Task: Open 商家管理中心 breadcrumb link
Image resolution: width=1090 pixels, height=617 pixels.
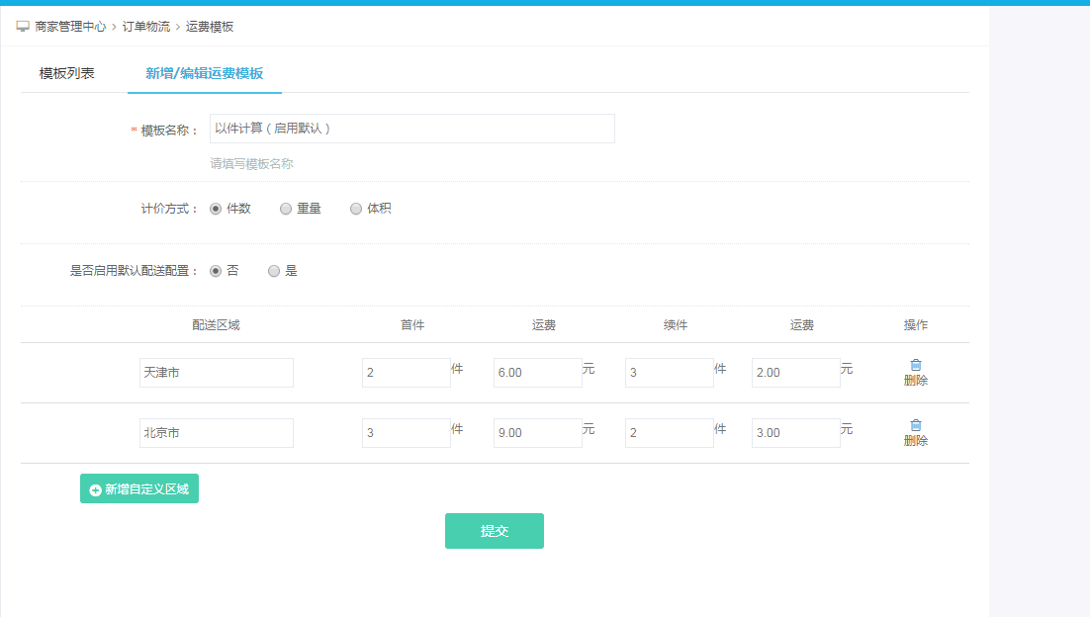Action: pos(70,27)
